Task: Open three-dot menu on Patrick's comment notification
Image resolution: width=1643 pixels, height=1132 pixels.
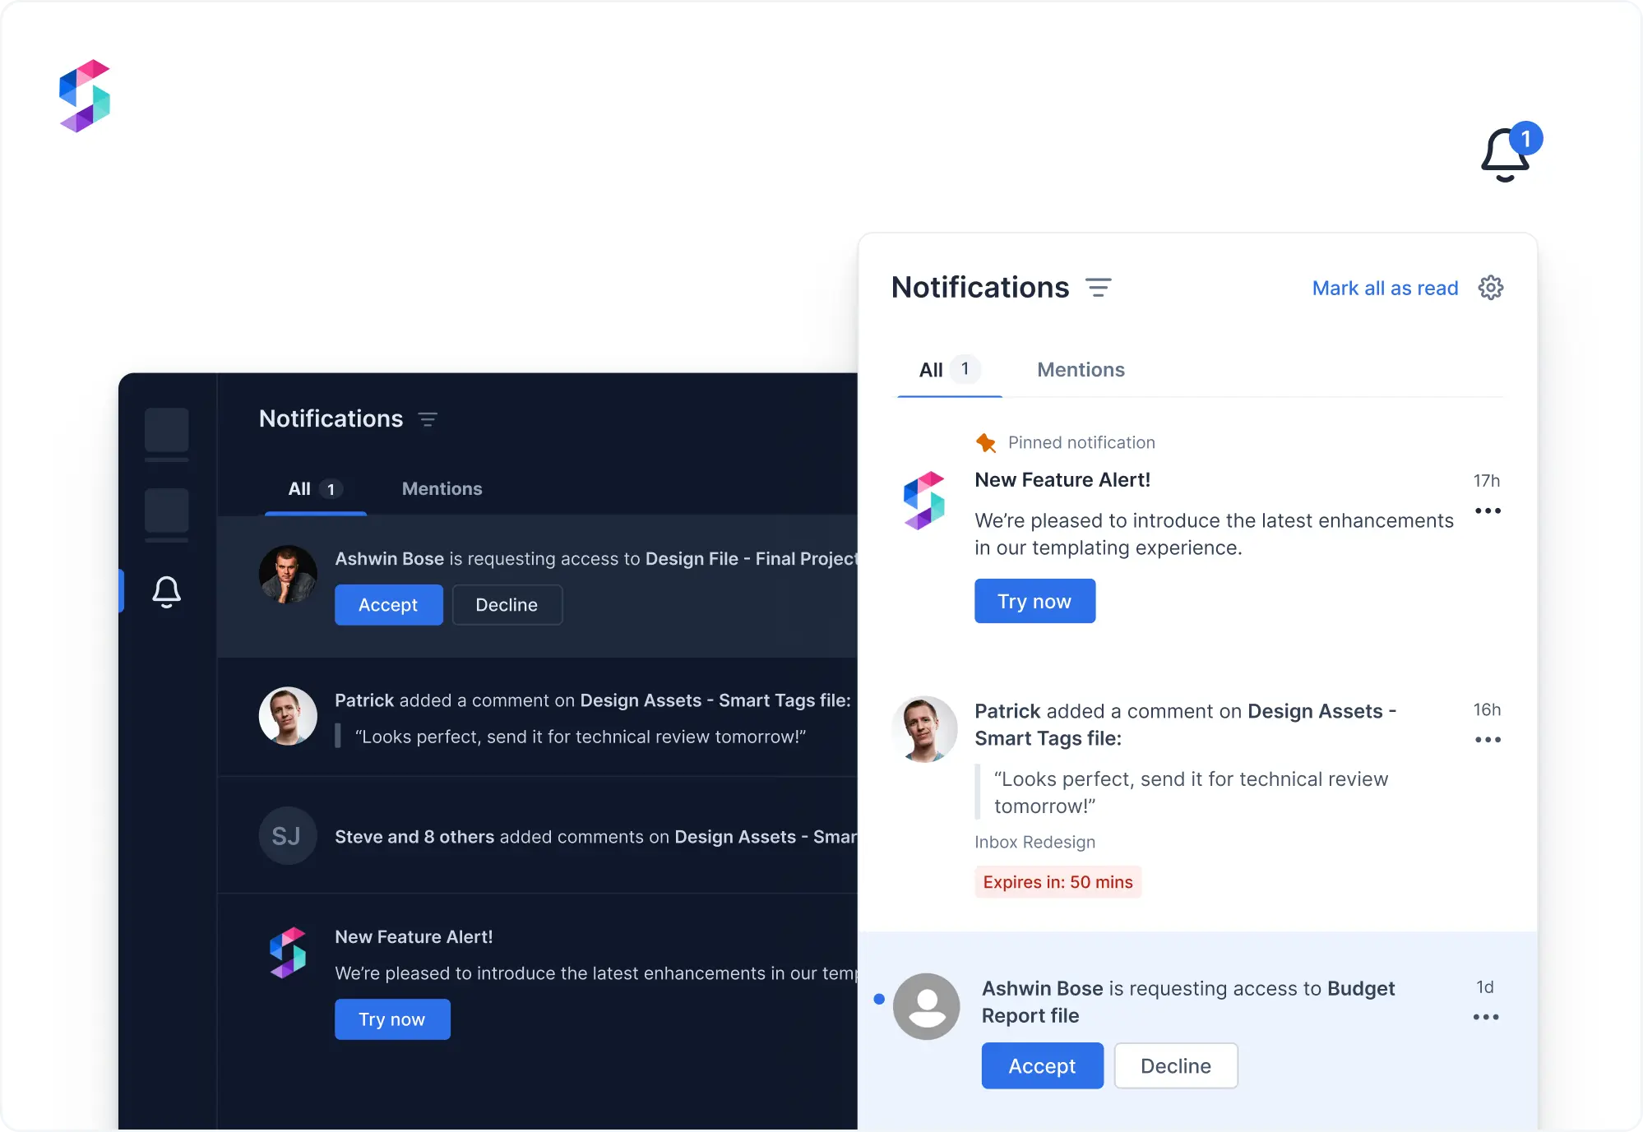Action: [1487, 740]
